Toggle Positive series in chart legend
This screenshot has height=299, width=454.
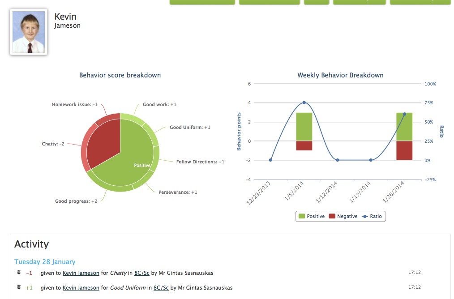pos(312,216)
